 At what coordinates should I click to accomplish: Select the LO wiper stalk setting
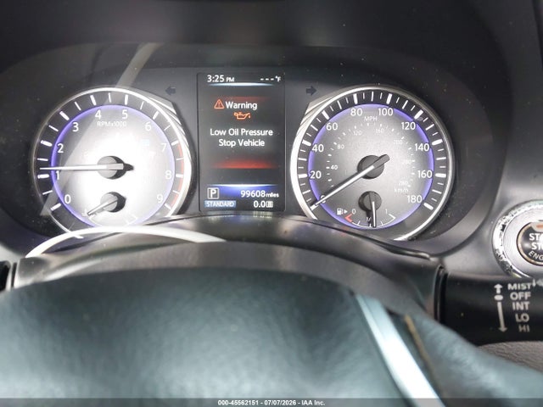click(x=522, y=317)
